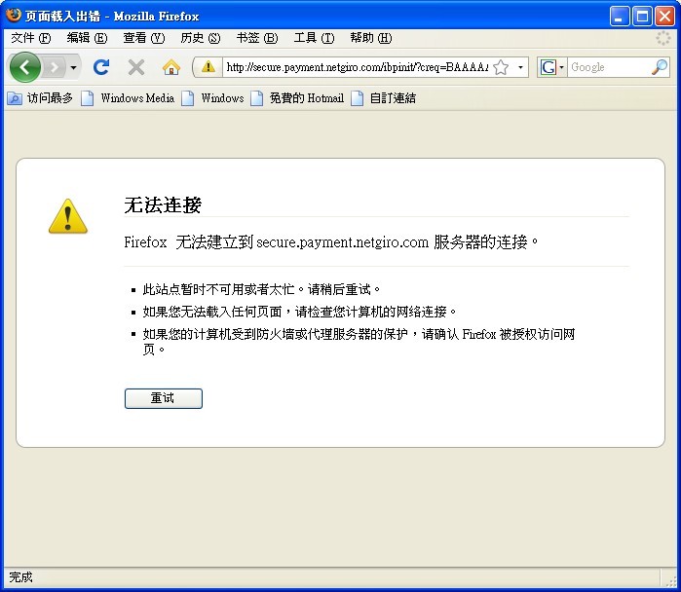Open the 编辑 (E) menu

pyautogui.click(x=87, y=38)
